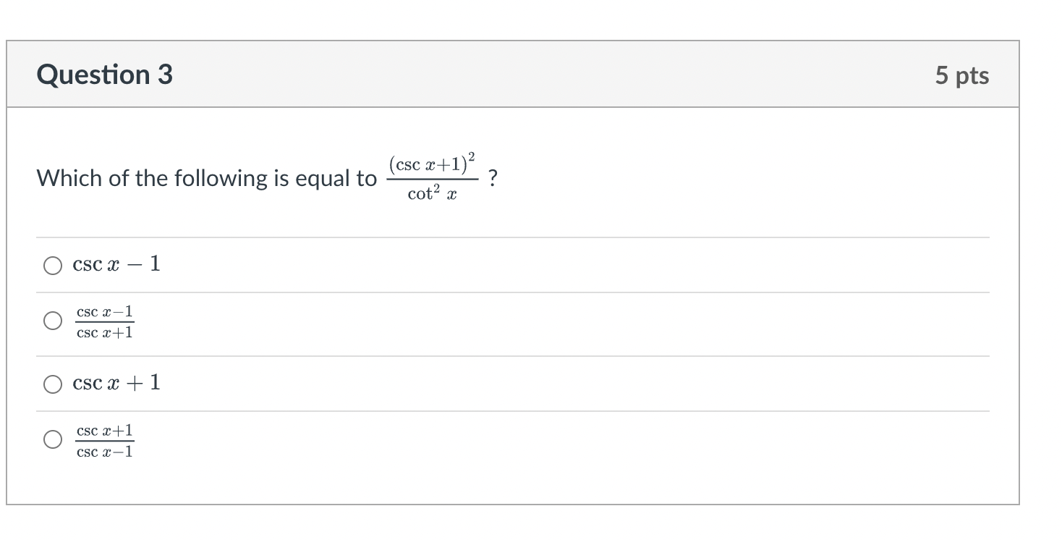The image size is (1062, 540).
Task: Click the (csc x+1)/(csc x−1) answer text
Action: [104, 440]
